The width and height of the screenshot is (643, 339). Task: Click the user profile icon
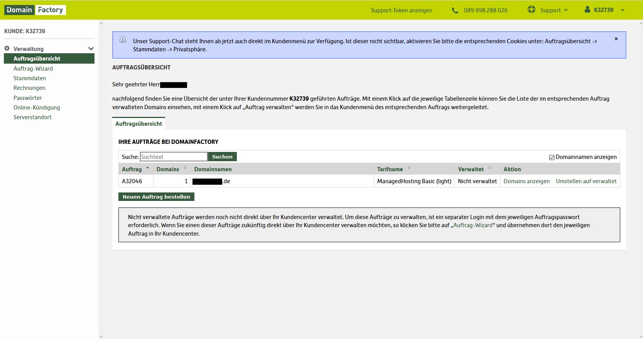(x=587, y=10)
